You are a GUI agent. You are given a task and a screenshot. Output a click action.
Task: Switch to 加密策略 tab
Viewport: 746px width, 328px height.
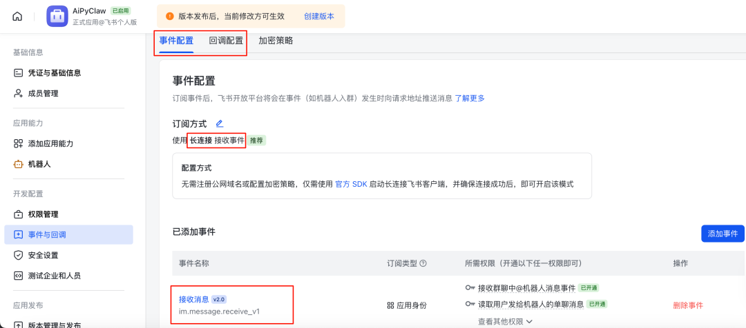pos(276,41)
